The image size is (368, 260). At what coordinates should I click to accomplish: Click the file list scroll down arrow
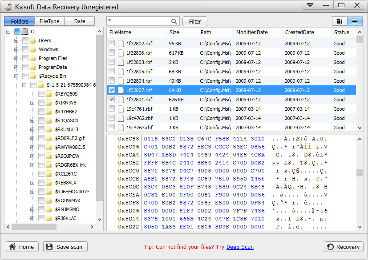tap(360, 128)
